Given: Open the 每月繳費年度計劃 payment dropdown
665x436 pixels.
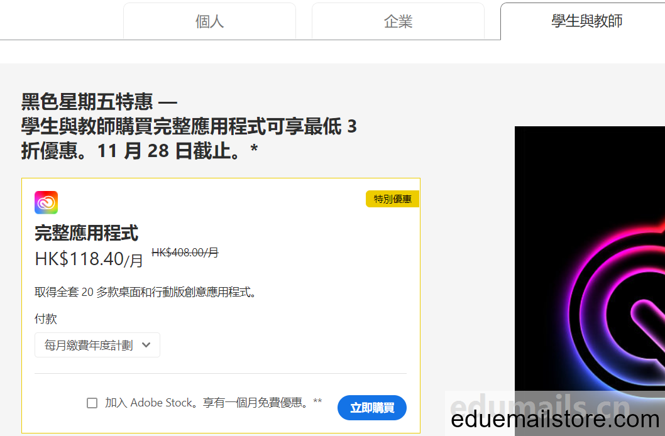Looking at the screenshot, I should tap(97, 345).
